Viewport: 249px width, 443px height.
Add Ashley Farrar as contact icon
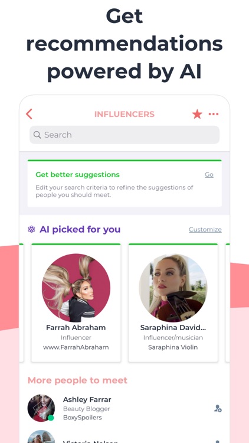pyautogui.click(x=218, y=408)
